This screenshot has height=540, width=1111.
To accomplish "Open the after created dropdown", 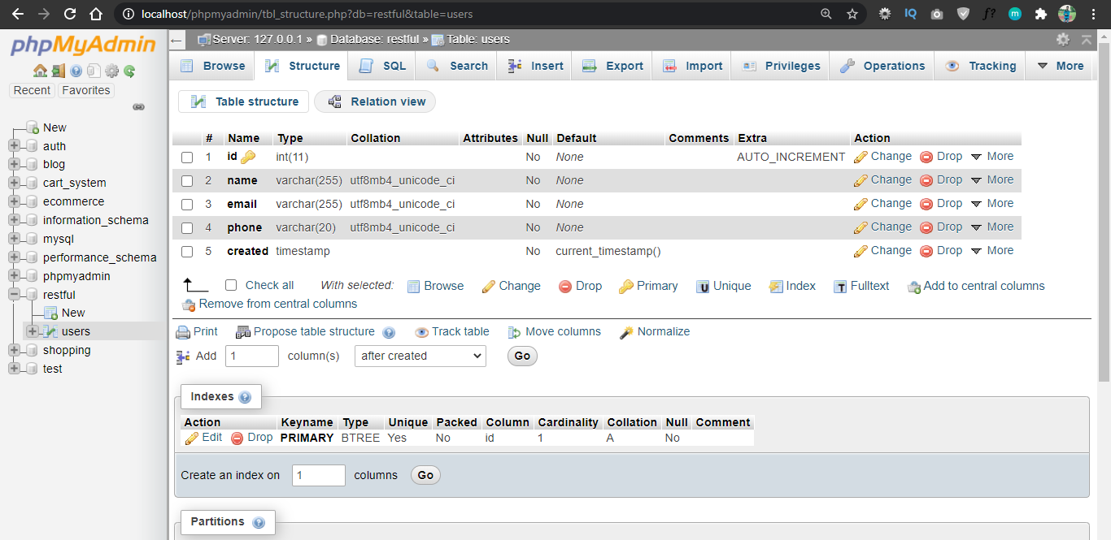I will pos(420,356).
